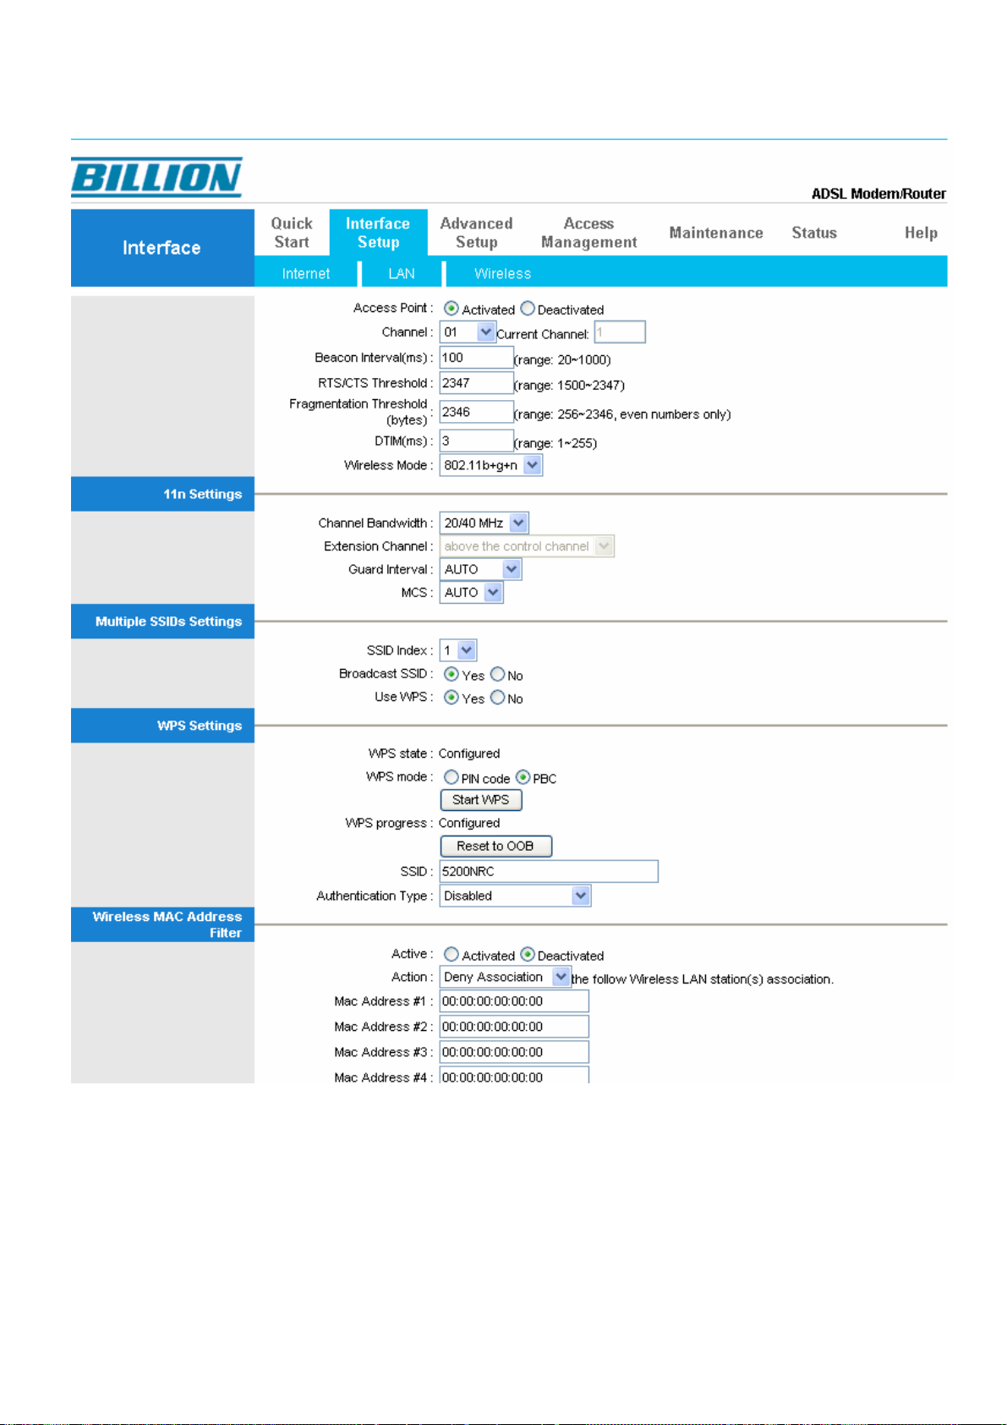Image resolution: width=1007 pixels, height=1425 pixels.
Task: Open the MAC filter Action dropdown
Action: (505, 977)
